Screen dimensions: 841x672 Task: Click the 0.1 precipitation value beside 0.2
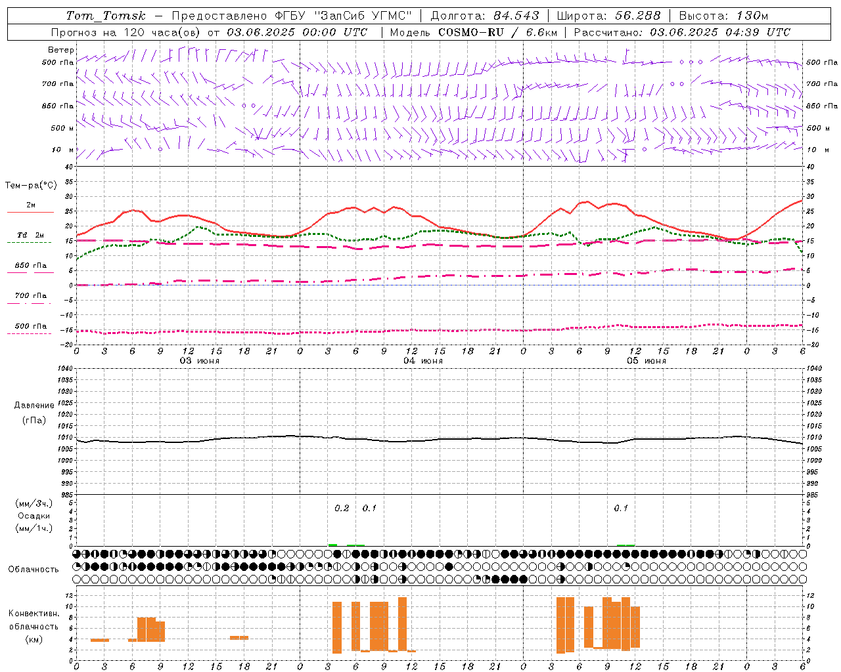point(369,509)
